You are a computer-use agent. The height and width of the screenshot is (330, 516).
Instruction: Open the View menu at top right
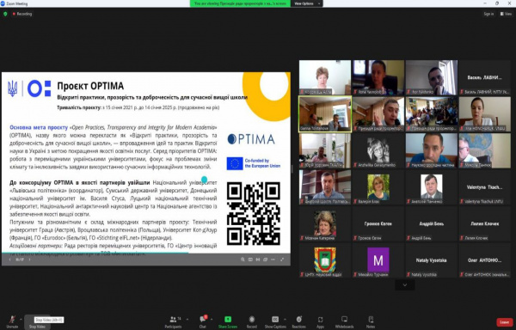click(507, 14)
